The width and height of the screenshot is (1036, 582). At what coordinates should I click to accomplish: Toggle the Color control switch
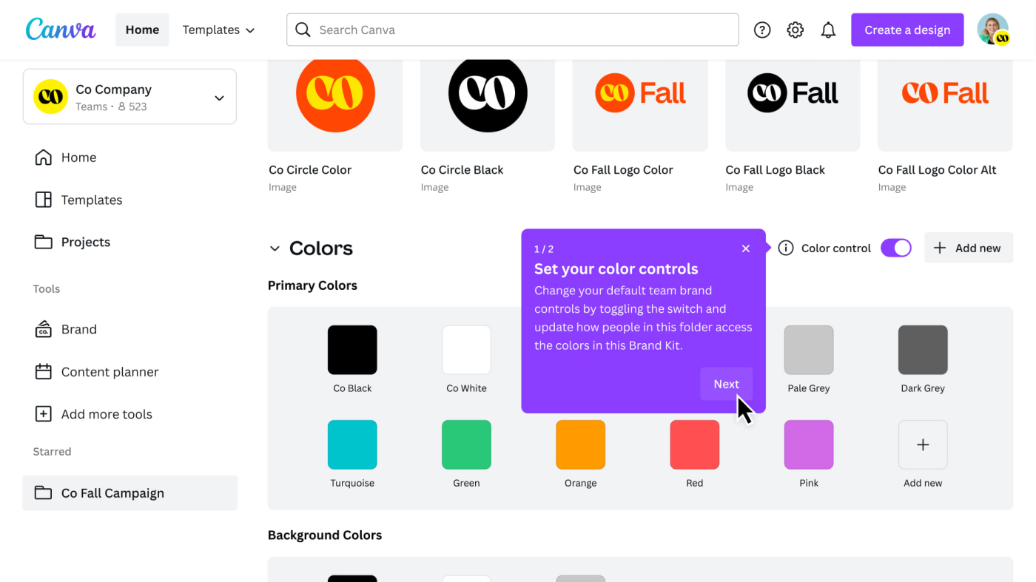(896, 248)
